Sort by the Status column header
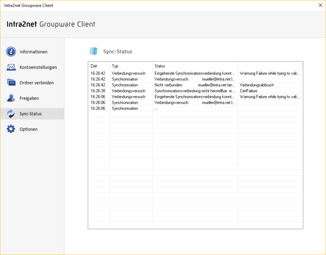This screenshot has width=326, height=255. click(195, 66)
